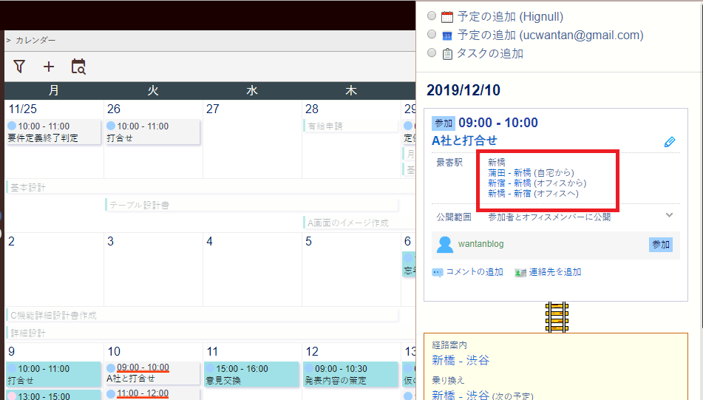The image size is (703, 400).
Task: Open 有給申請 event on the 28th
Action: (350, 126)
